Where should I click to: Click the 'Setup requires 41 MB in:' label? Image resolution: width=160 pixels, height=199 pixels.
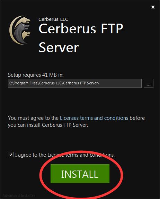[36, 75]
